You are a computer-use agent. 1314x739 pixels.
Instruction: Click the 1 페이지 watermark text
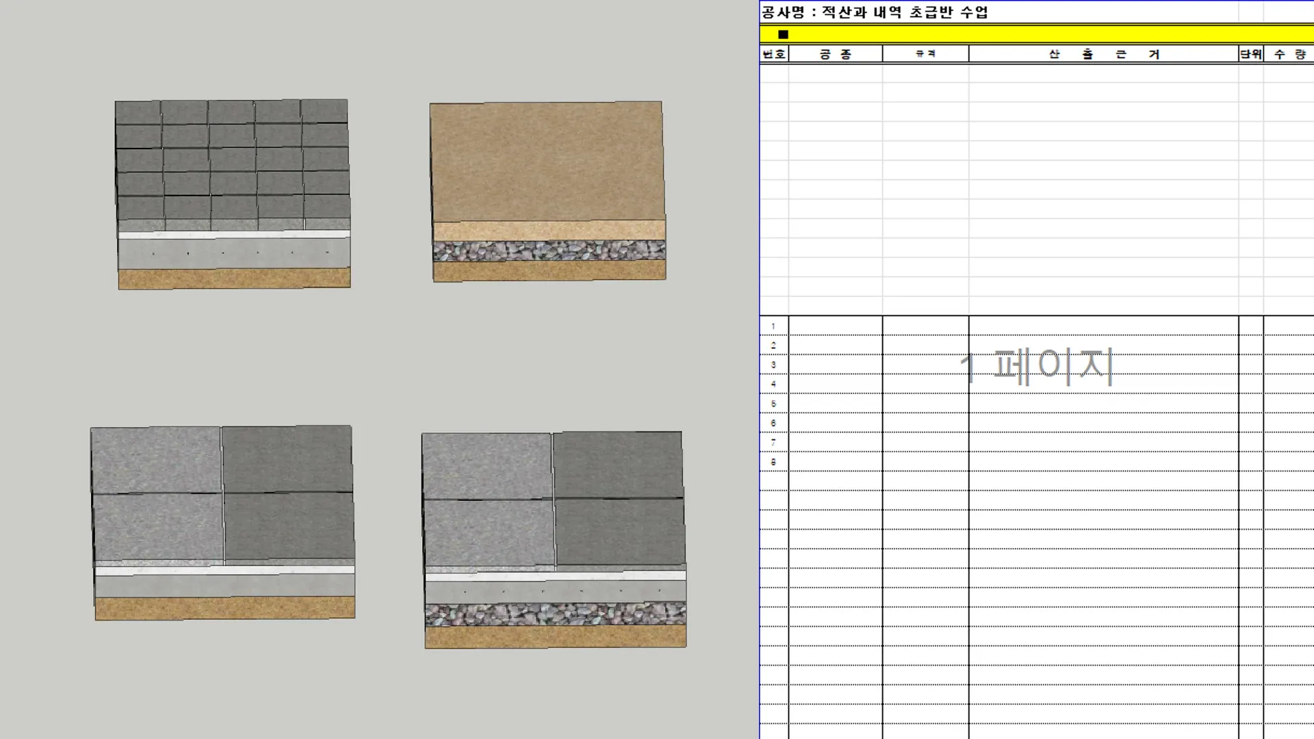1036,366
